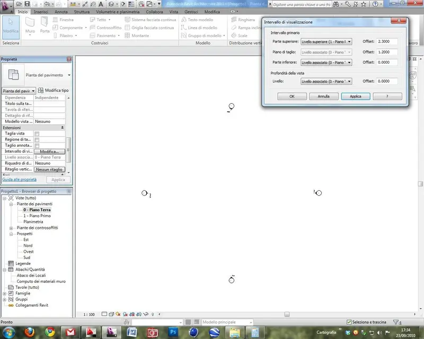Click the Piano di taglio Offset field 1.2000
This screenshot has height=339, width=424.
387,52
